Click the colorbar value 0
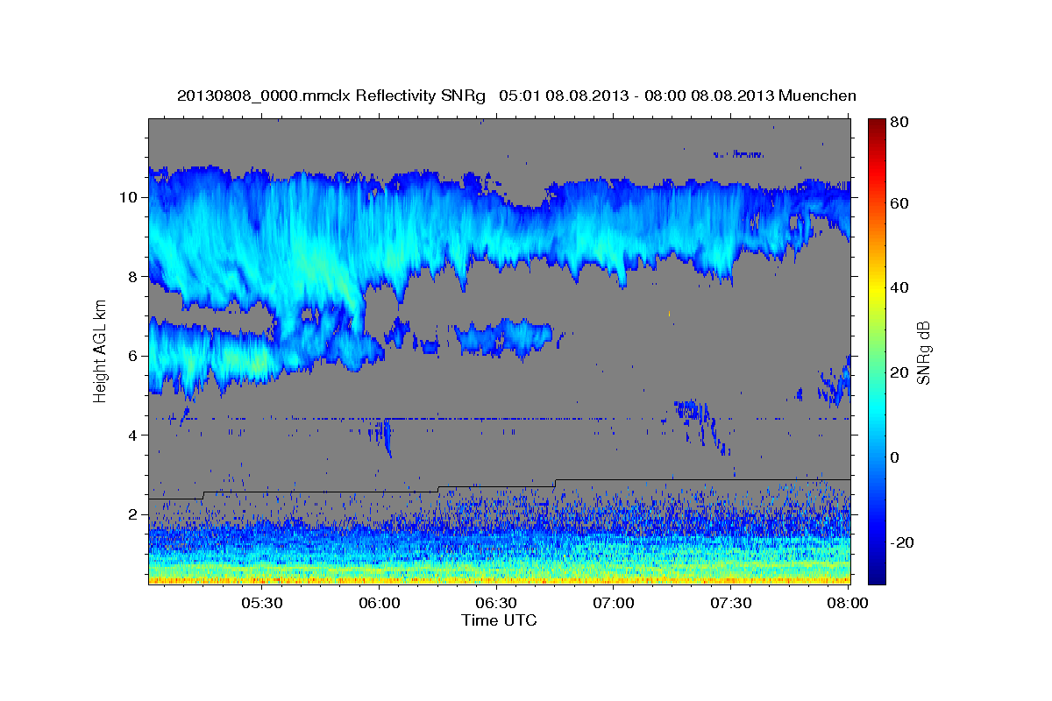Image resolution: width=1052 pixels, height=701 pixels. pyautogui.click(x=895, y=457)
